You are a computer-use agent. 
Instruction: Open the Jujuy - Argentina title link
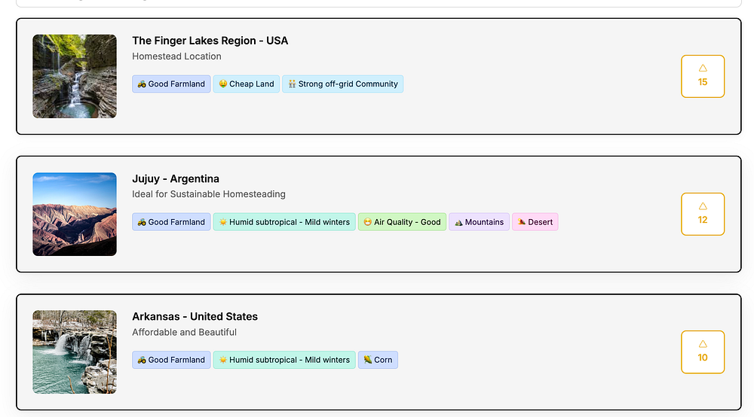pos(176,178)
